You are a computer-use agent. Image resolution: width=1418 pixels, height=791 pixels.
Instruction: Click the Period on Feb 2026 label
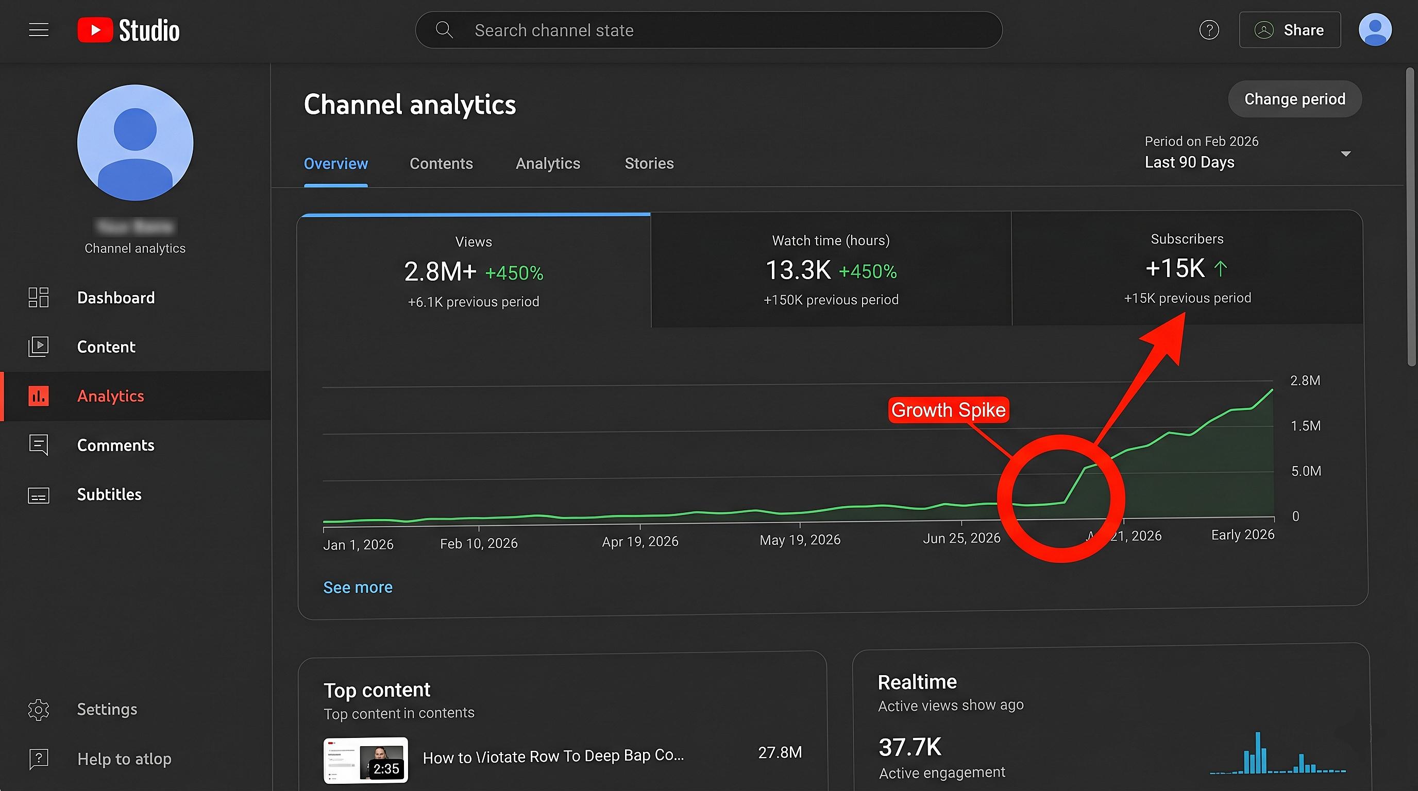tap(1201, 142)
